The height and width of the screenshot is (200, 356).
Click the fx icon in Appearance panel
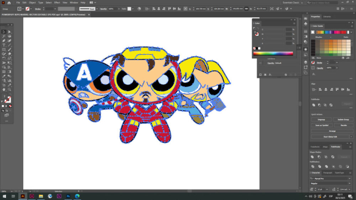[x=270, y=75]
